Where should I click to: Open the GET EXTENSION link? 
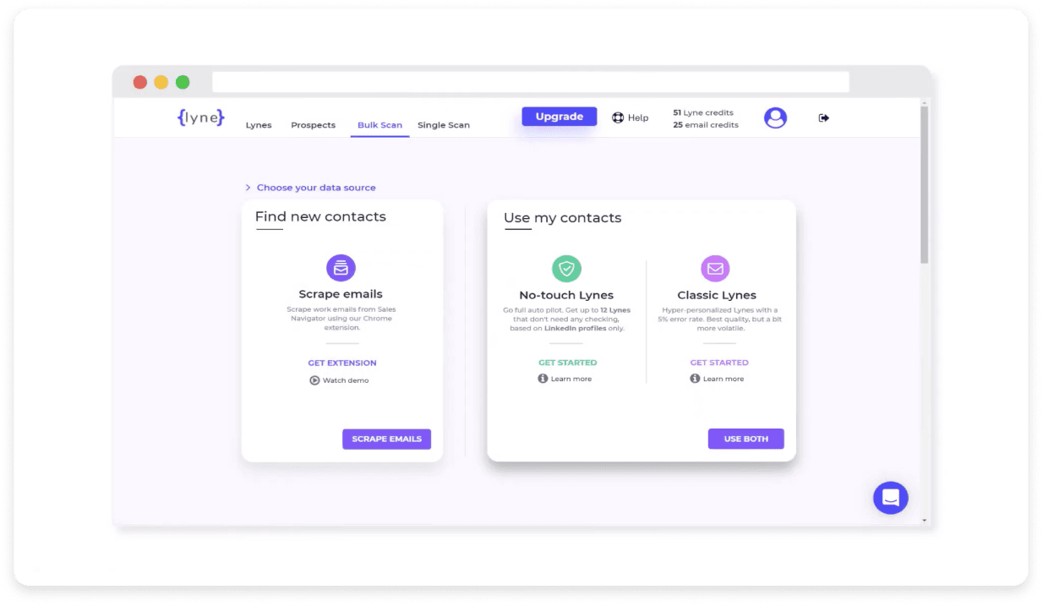pyautogui.click(x=341, y=362)
